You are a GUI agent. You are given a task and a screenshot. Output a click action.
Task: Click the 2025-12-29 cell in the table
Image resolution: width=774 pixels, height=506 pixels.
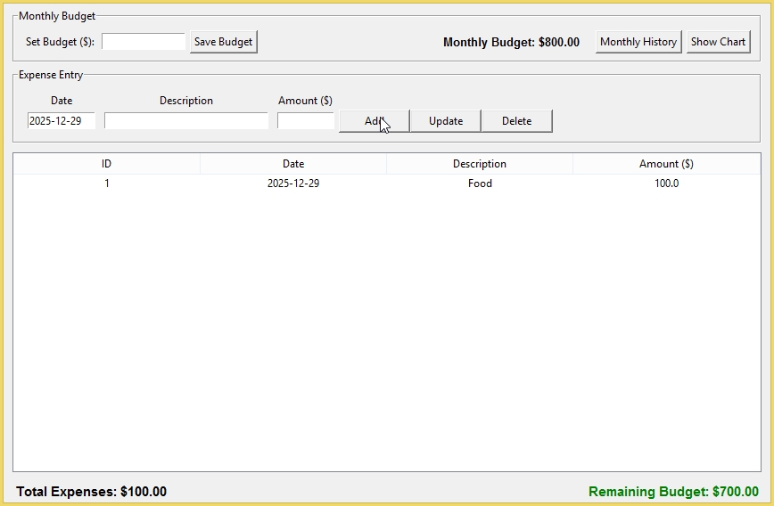pos(292,184)
